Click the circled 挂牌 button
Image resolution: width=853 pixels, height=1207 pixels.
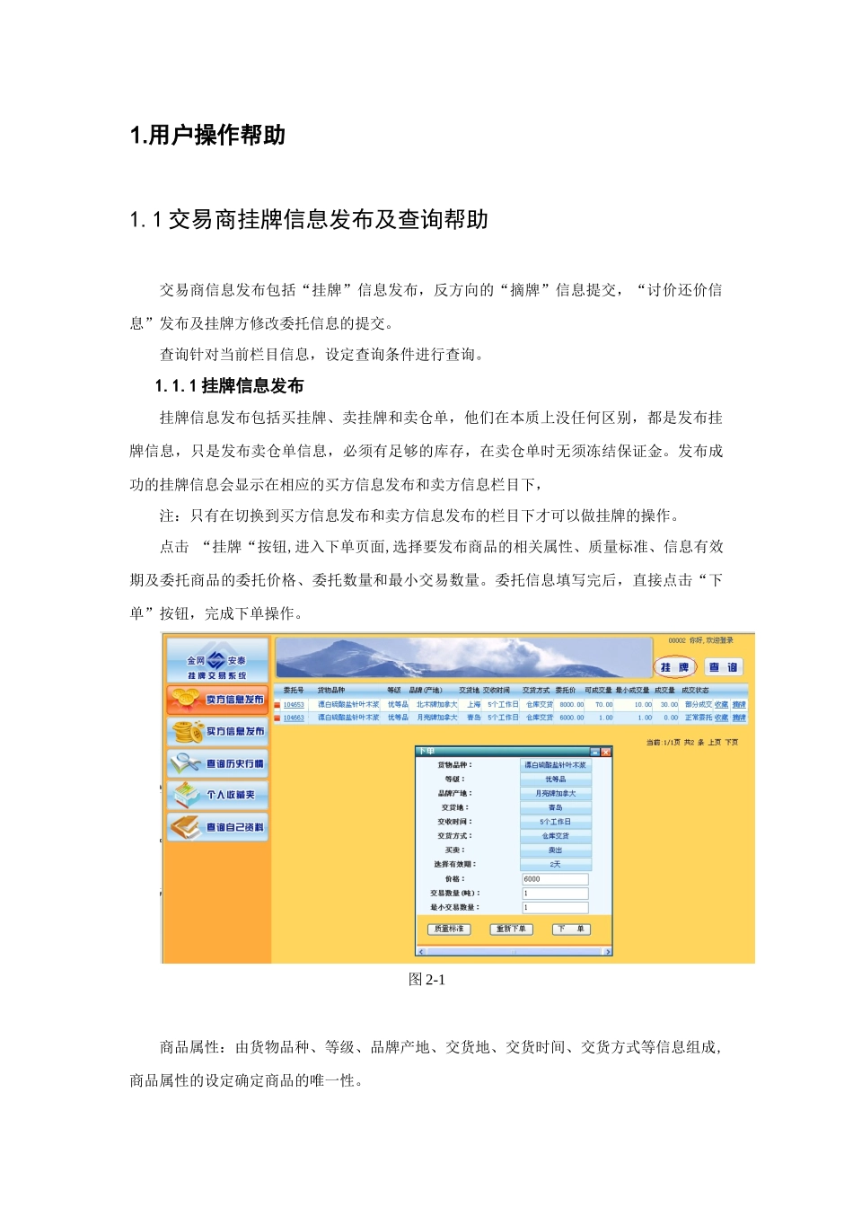675,667
